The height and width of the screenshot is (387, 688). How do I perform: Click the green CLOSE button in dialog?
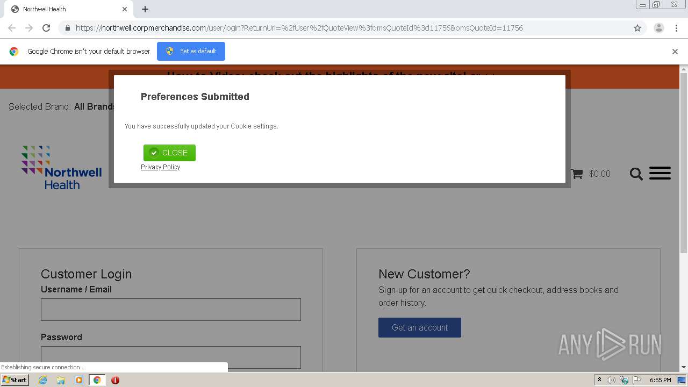click(x=169, y=153)
